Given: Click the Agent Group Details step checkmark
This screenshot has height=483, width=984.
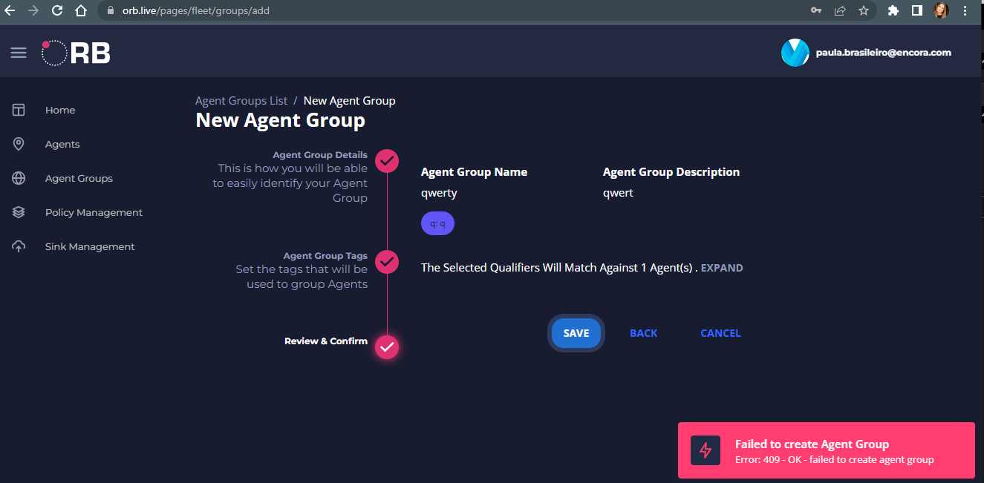Looking at the screenshot, I should pos(387,160).
